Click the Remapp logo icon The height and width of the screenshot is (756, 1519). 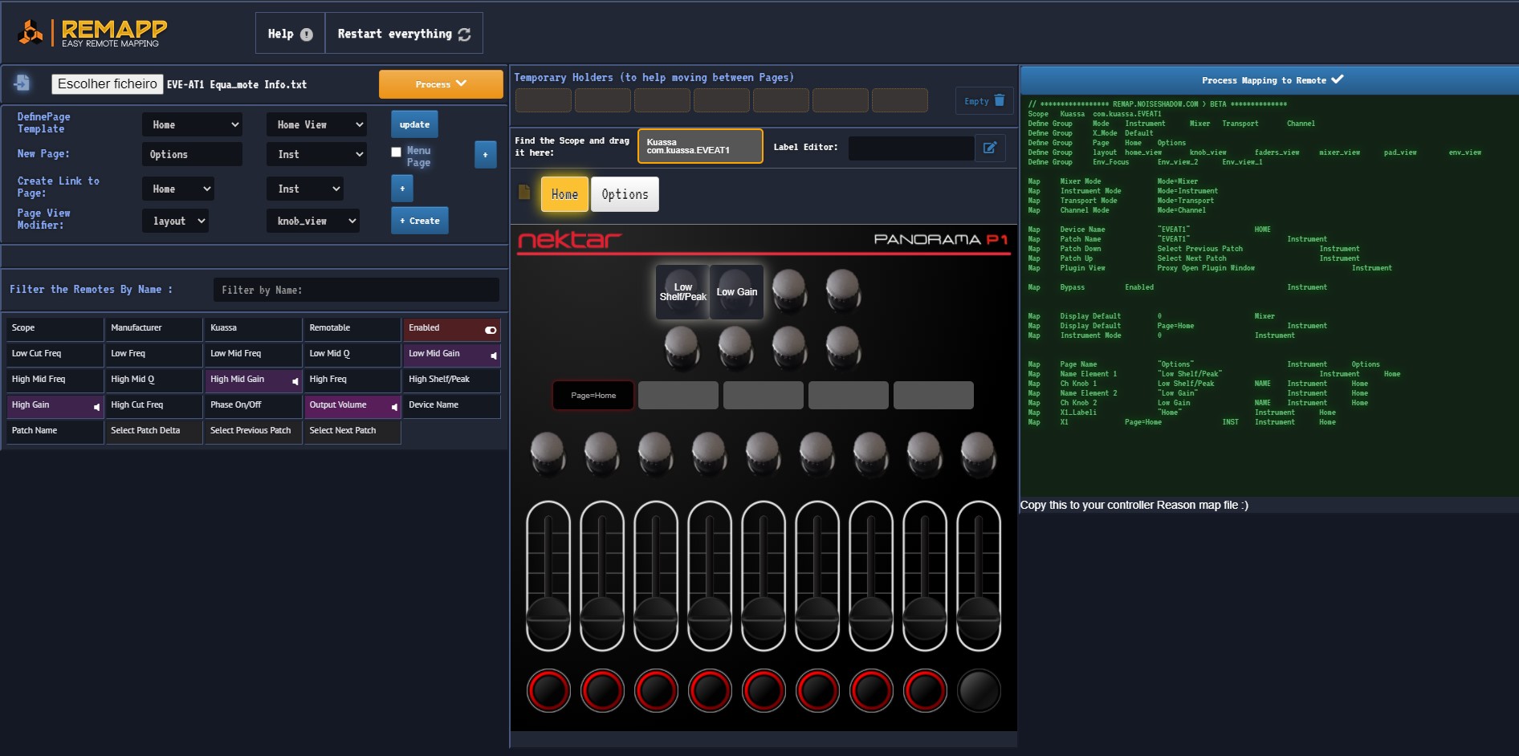point(31,33)
